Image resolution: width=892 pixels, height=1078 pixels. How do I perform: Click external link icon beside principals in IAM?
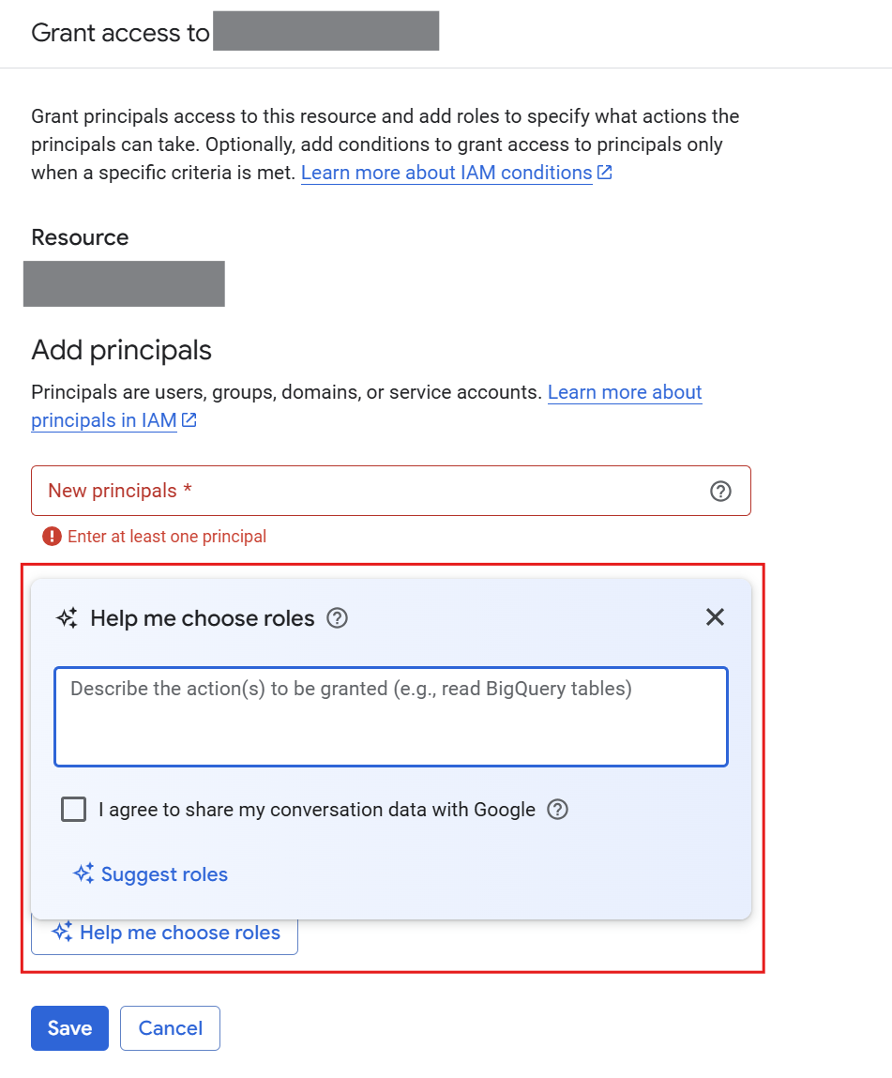tap(189, 420)
